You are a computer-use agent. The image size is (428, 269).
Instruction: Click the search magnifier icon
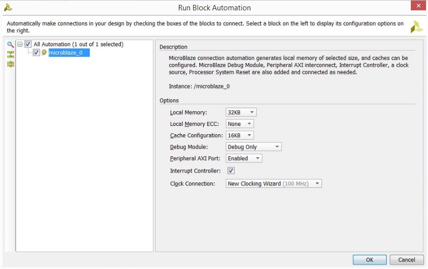(x=10, y=45)
